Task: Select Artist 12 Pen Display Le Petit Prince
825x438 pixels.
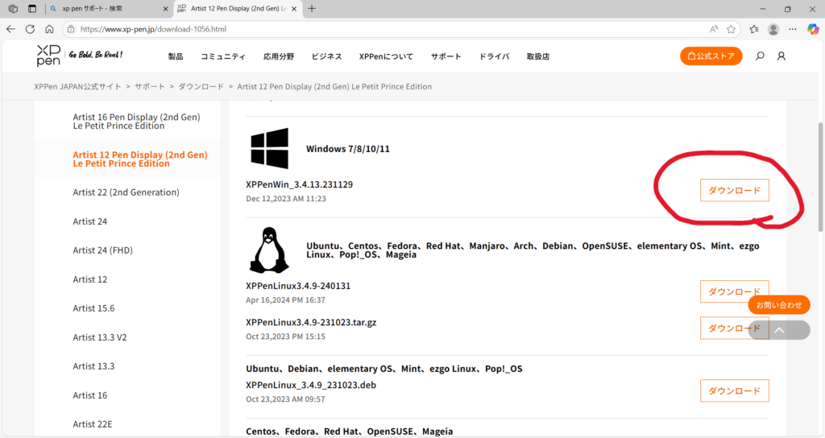Action: (x=140, y=159)
